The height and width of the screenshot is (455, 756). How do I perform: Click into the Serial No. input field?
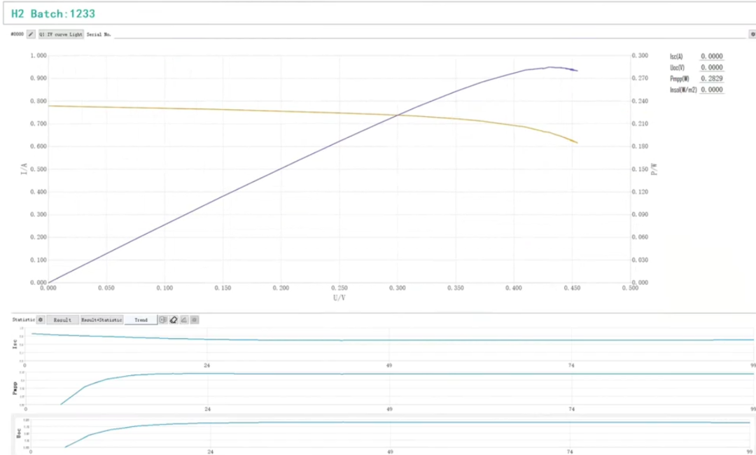tap(420, 34)
